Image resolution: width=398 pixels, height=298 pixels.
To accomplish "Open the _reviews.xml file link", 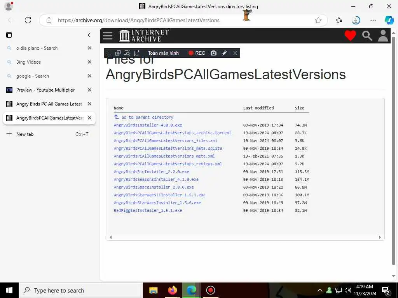I will pos(168,164).
